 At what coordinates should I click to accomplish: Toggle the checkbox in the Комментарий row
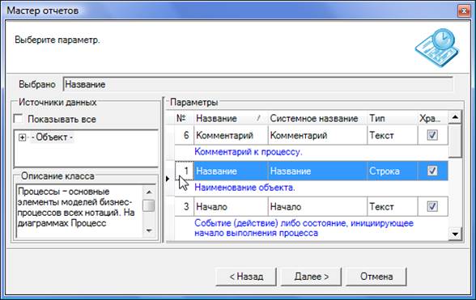point(432,135)
